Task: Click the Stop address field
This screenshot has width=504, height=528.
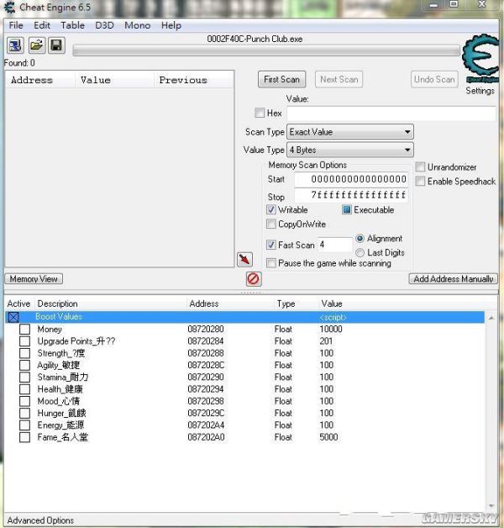Action: pyautogui.click(x=351, y=195)
